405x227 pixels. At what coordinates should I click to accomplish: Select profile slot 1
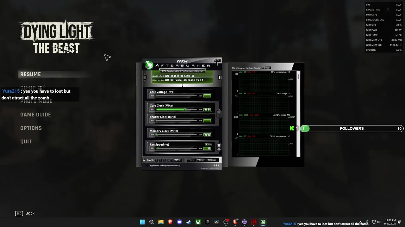point(157,160)
